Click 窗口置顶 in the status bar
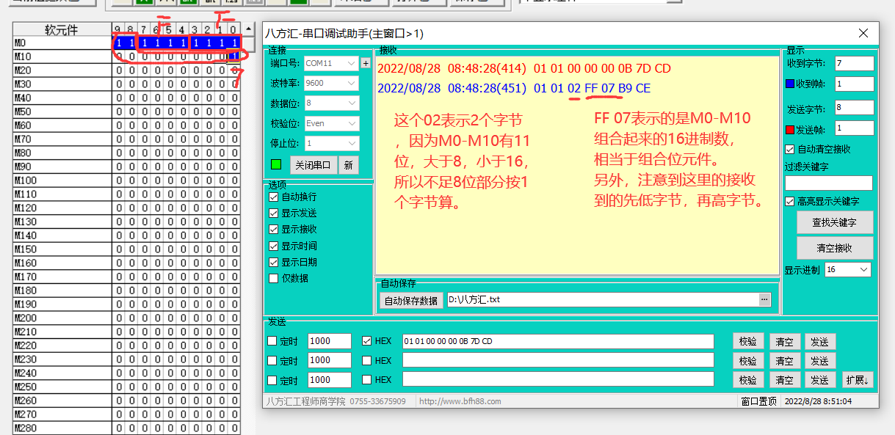This screenshot has width=895, height=435. pyautogui.click(x=758, y=401)
